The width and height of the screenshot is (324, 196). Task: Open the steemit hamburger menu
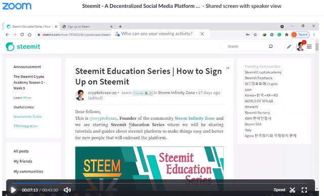click(309, 46)
